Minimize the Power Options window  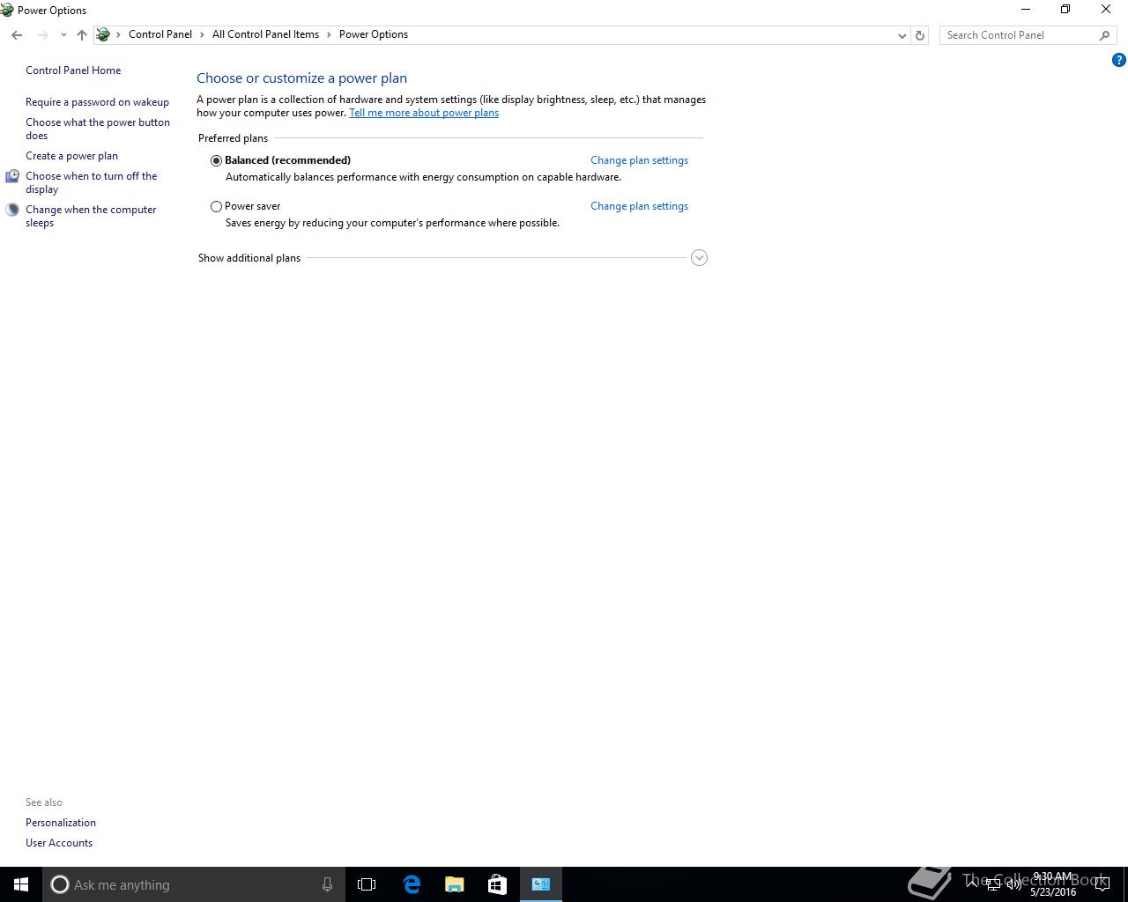pyautogui.click(x=1025, y=10)
